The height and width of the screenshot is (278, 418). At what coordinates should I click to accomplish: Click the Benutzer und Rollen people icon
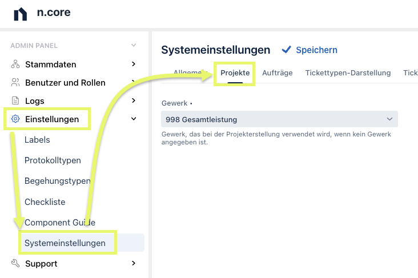coord(15,83)
